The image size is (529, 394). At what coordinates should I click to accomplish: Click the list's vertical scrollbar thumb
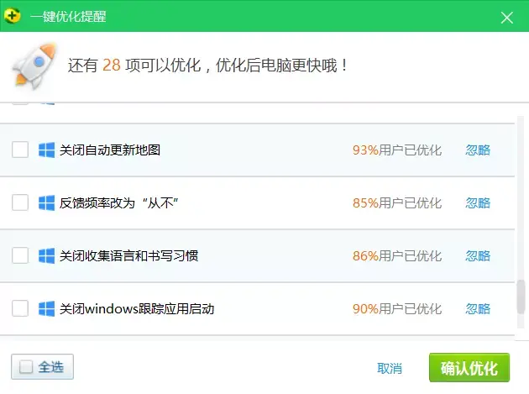tap(521, 297)
